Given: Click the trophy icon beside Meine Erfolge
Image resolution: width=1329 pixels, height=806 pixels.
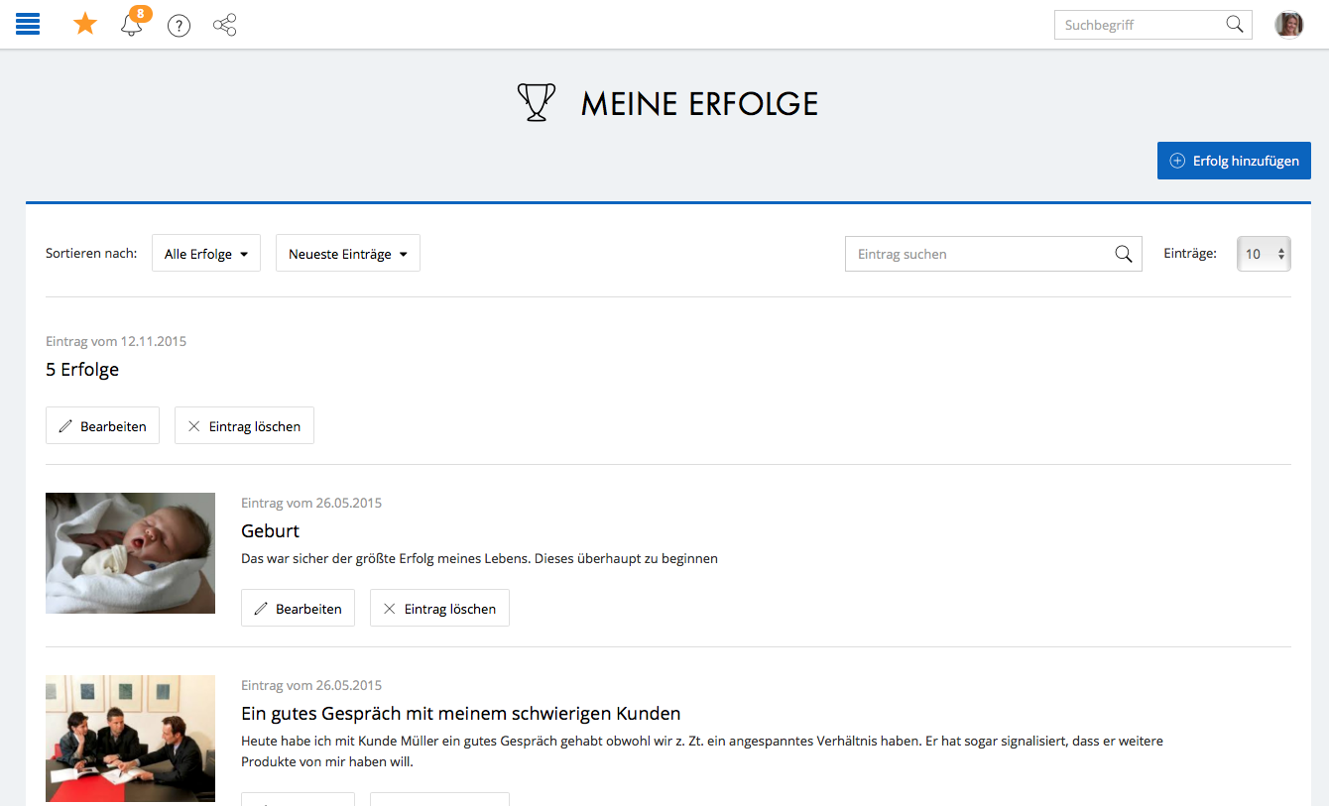Looking at the screenshot, I should point(537,103).
